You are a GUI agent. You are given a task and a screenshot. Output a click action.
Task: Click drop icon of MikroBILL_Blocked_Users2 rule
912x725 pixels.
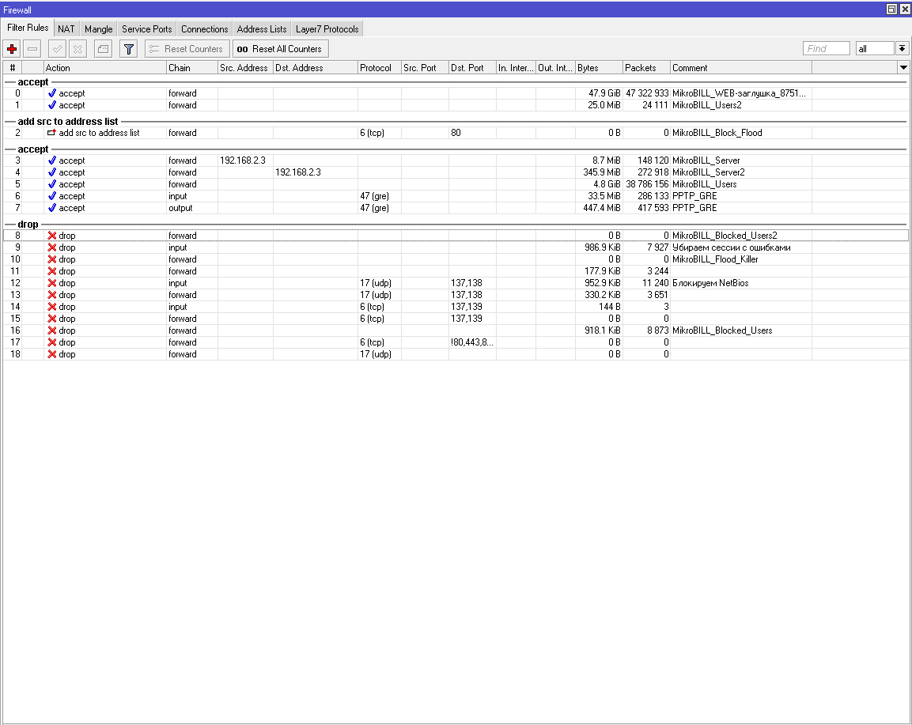(51, 236)
